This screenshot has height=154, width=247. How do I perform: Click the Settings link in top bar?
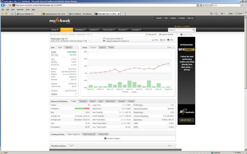coord(182,18)
